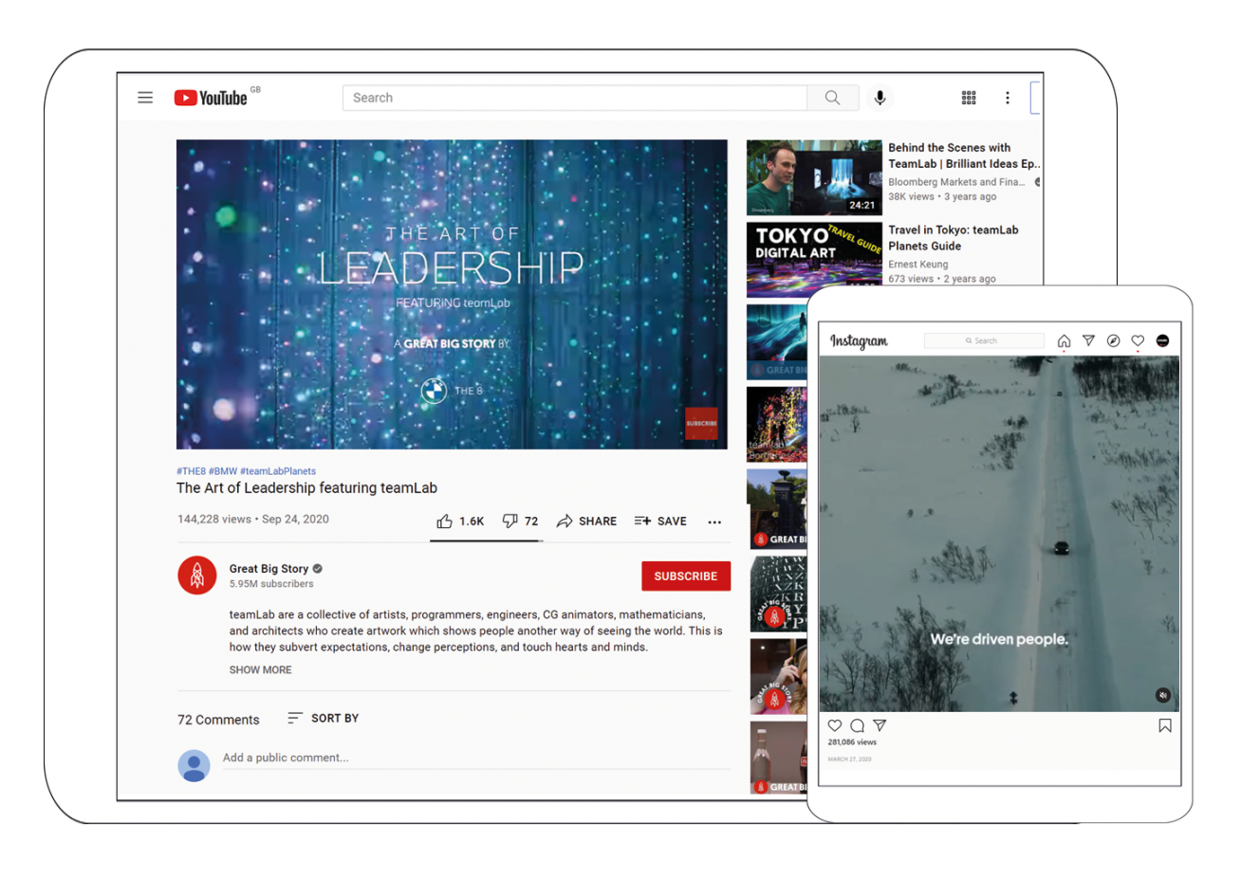Click Bloomberg Markets and Fina... channel name
1241x878 pixels.
(956, 182)
